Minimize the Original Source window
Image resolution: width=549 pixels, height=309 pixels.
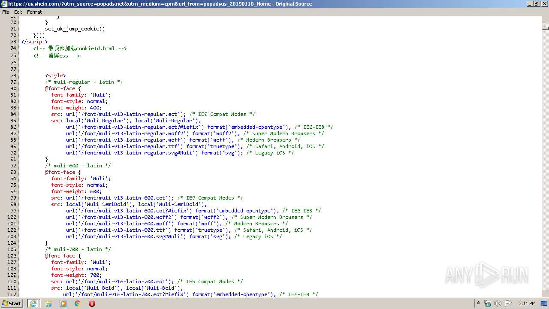coord(529,3)
